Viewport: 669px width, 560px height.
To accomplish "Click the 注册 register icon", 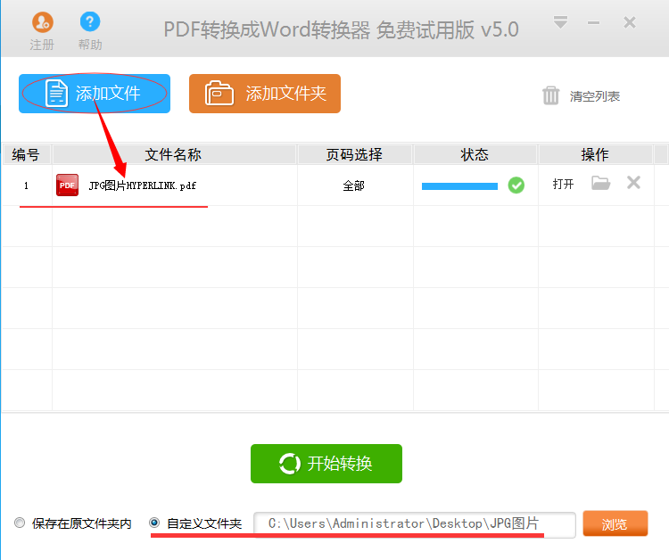I will pyautogui.click(x=42, y=22).
